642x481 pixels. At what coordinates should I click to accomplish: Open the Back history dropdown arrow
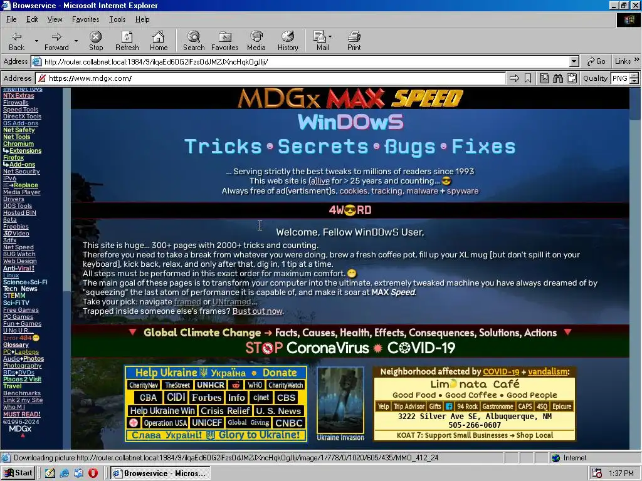coord(36,41)
